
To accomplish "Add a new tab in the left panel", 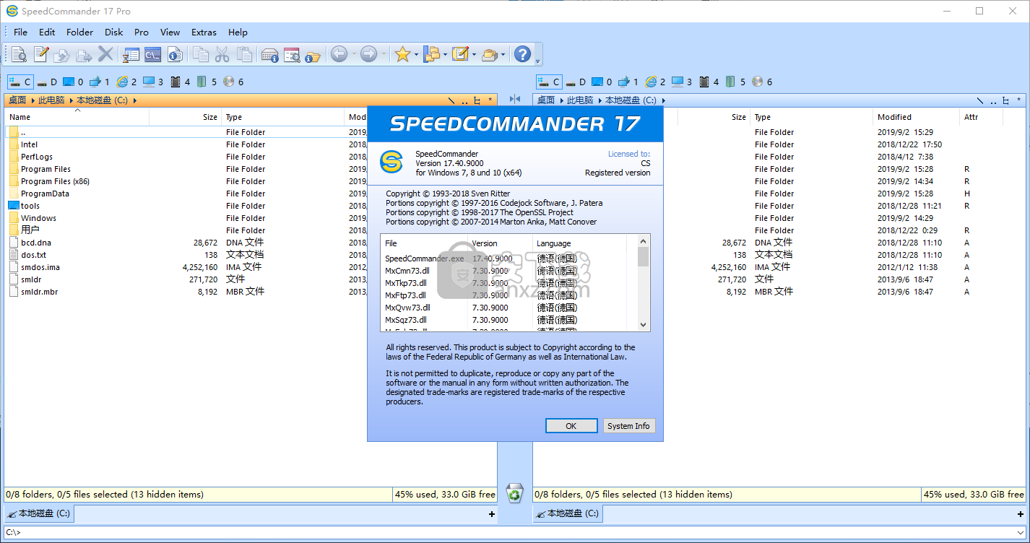I will click(x=492, y=514).
